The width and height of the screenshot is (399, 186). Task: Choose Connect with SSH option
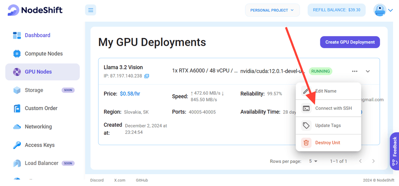328,108
